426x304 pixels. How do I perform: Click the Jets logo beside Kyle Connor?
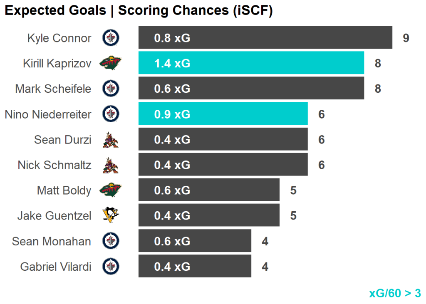tap(111, 38)
